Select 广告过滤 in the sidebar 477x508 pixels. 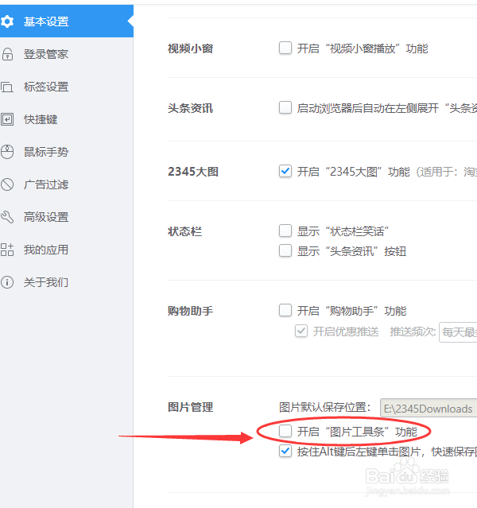coord(67,184)
